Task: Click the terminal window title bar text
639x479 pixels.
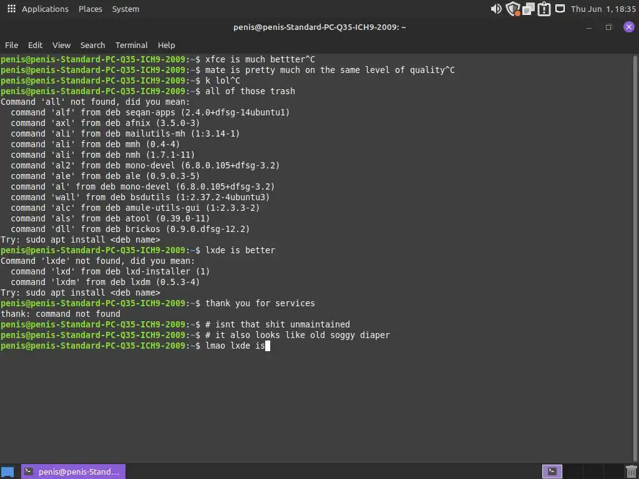Action: 319,27
